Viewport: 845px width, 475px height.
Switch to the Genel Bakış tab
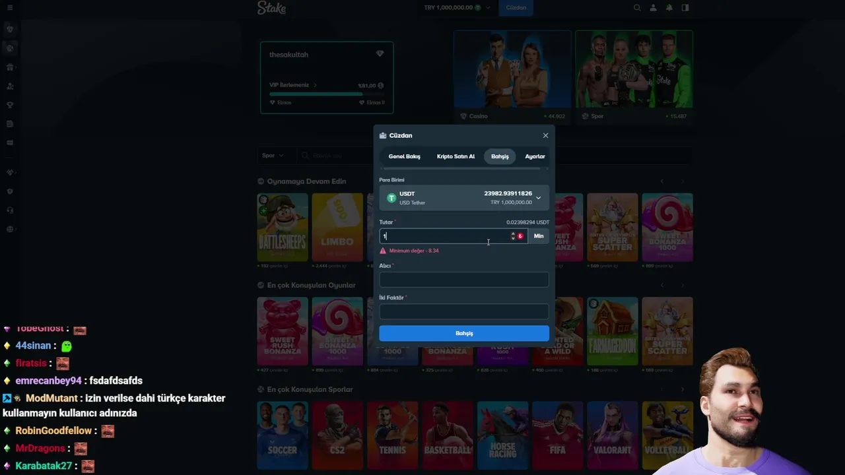point(404,156)
